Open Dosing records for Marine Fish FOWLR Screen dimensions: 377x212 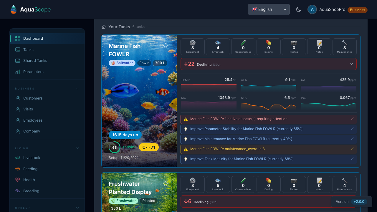(268, 47)
